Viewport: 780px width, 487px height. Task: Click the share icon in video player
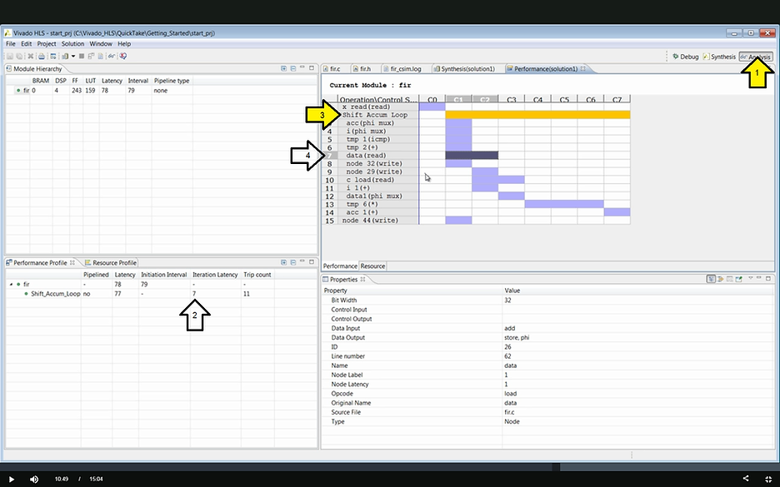(746, 479)
